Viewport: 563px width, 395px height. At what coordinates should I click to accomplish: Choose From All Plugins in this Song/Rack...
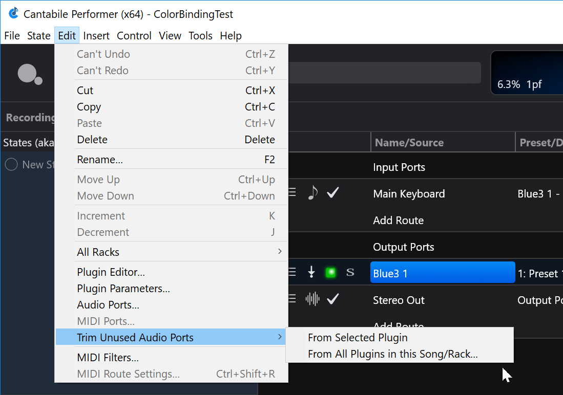point(400,354)
